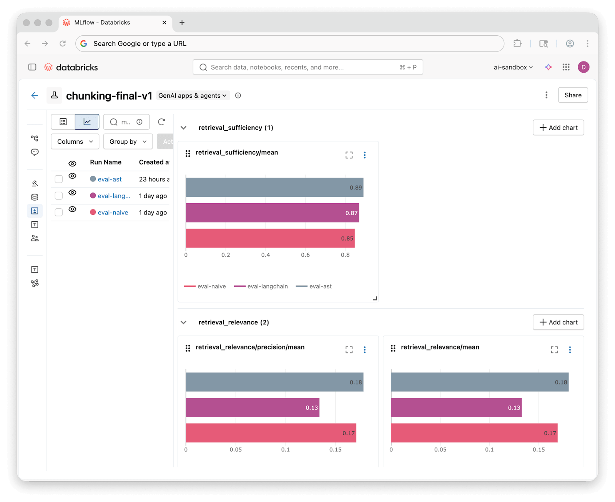
Task: Open GenAI apps & agents type menu
Action: click(193, 96)
